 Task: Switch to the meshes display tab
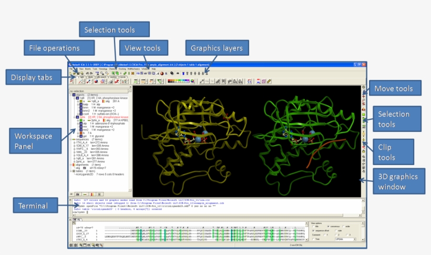coord(113,77)
